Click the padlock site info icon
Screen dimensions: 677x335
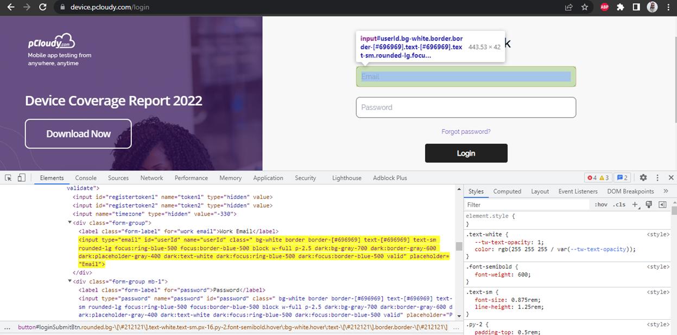point(62,7)
